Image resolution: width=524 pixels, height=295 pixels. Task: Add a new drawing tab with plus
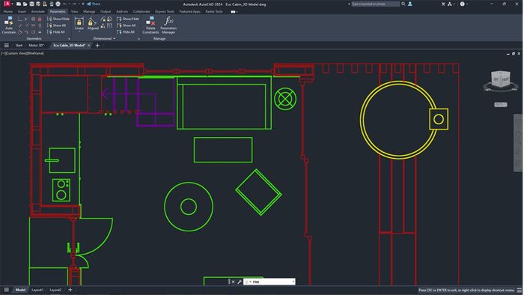(x=97, y=46)
